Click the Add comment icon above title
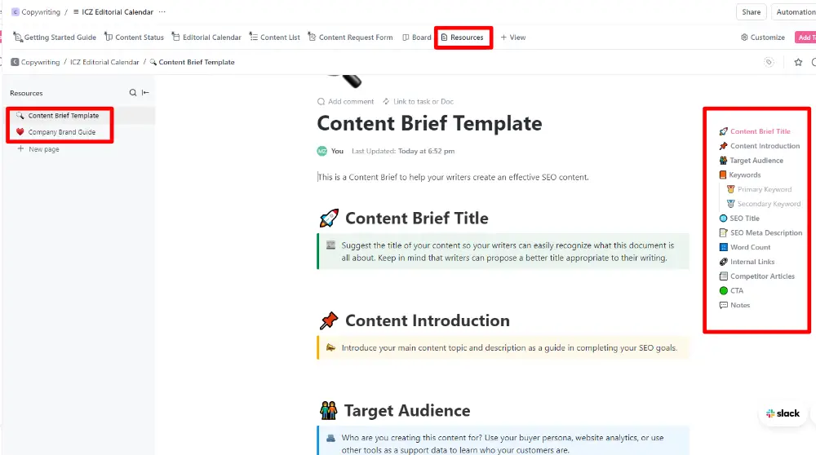 [321, 102]
